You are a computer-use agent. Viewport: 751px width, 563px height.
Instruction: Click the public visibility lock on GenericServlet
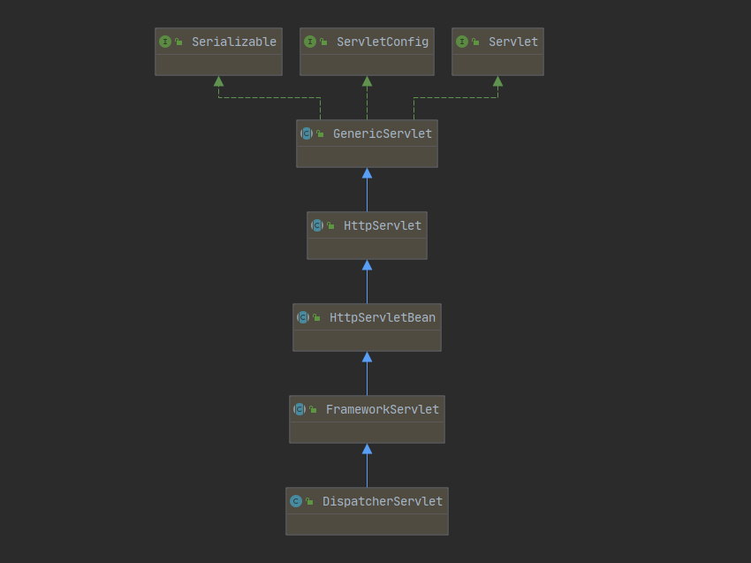pyautogui.click(x=320, y=134)
